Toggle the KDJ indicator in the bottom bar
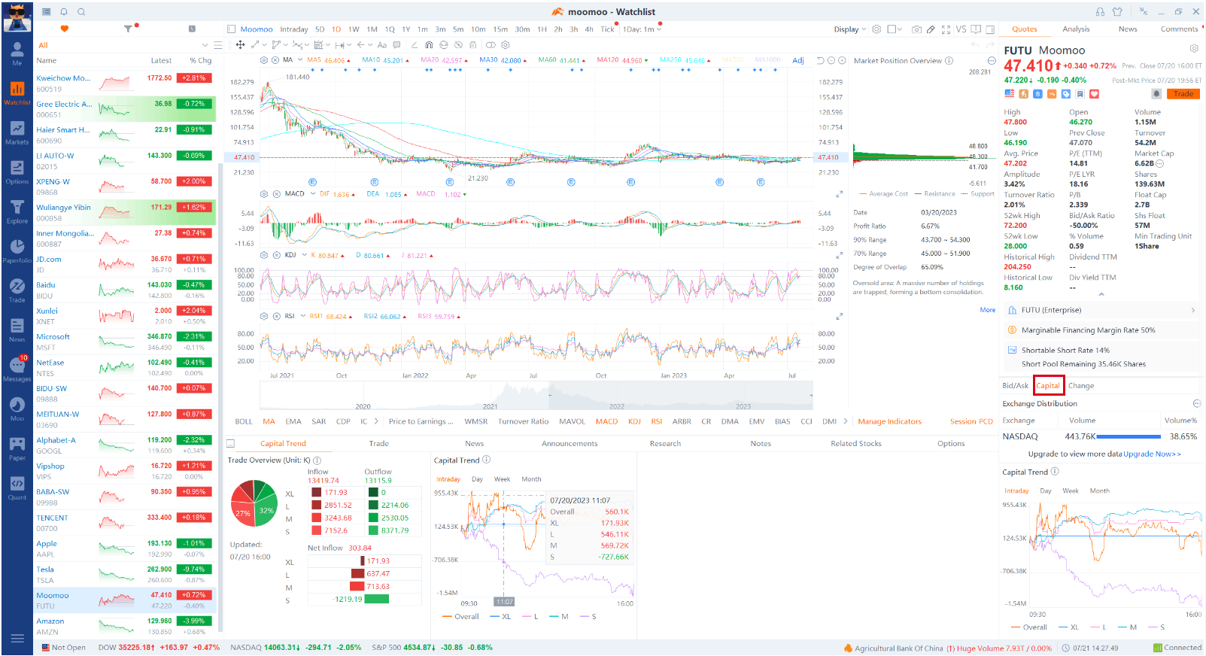The image size is (1206, 656). 634,421
